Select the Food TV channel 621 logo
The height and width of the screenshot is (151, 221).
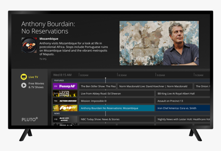click(x=65, y=108)
